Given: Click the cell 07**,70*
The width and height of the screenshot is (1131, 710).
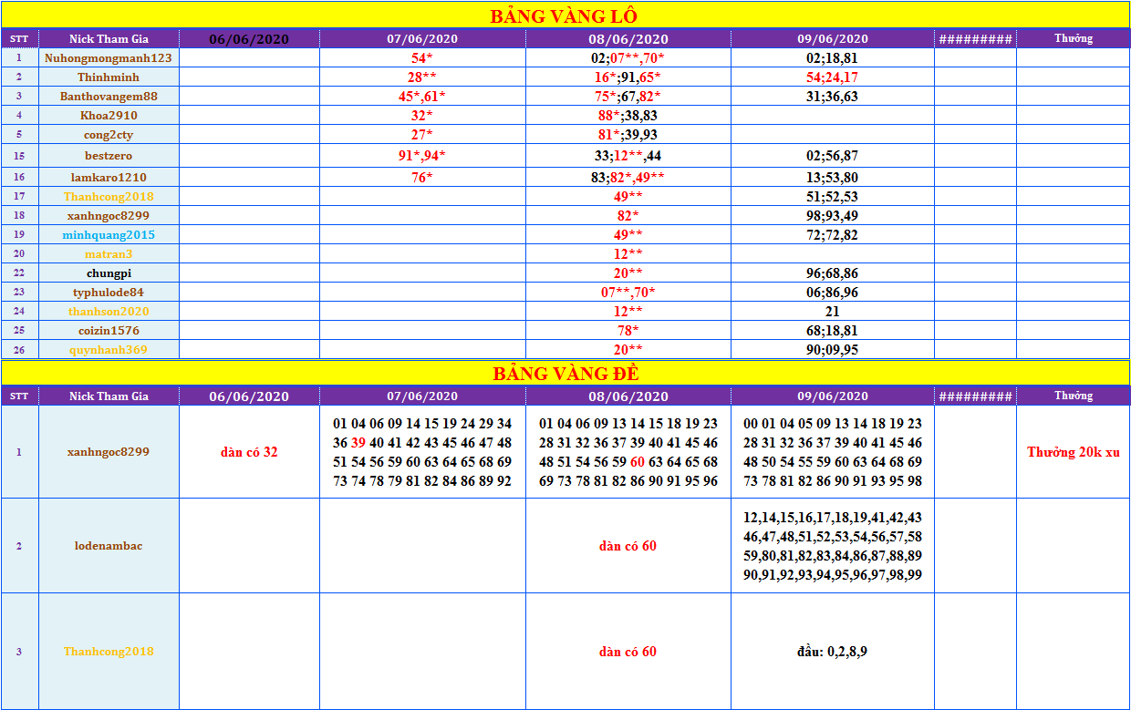Looking at the screenshot, I should pos(628,292).
